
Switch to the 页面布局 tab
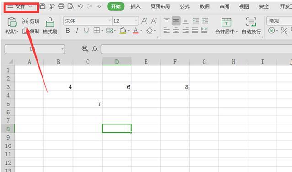click(x=160, y=6)
